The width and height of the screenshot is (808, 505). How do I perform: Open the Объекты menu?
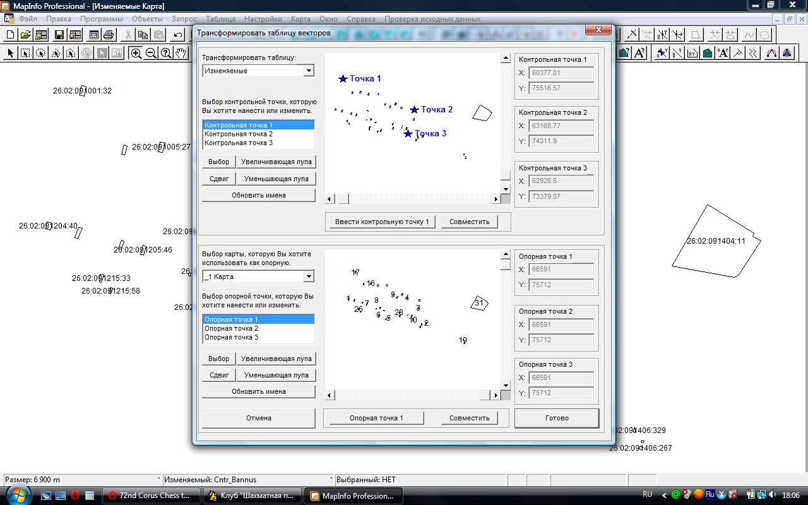pyautogui.click(x=148, y=19)
